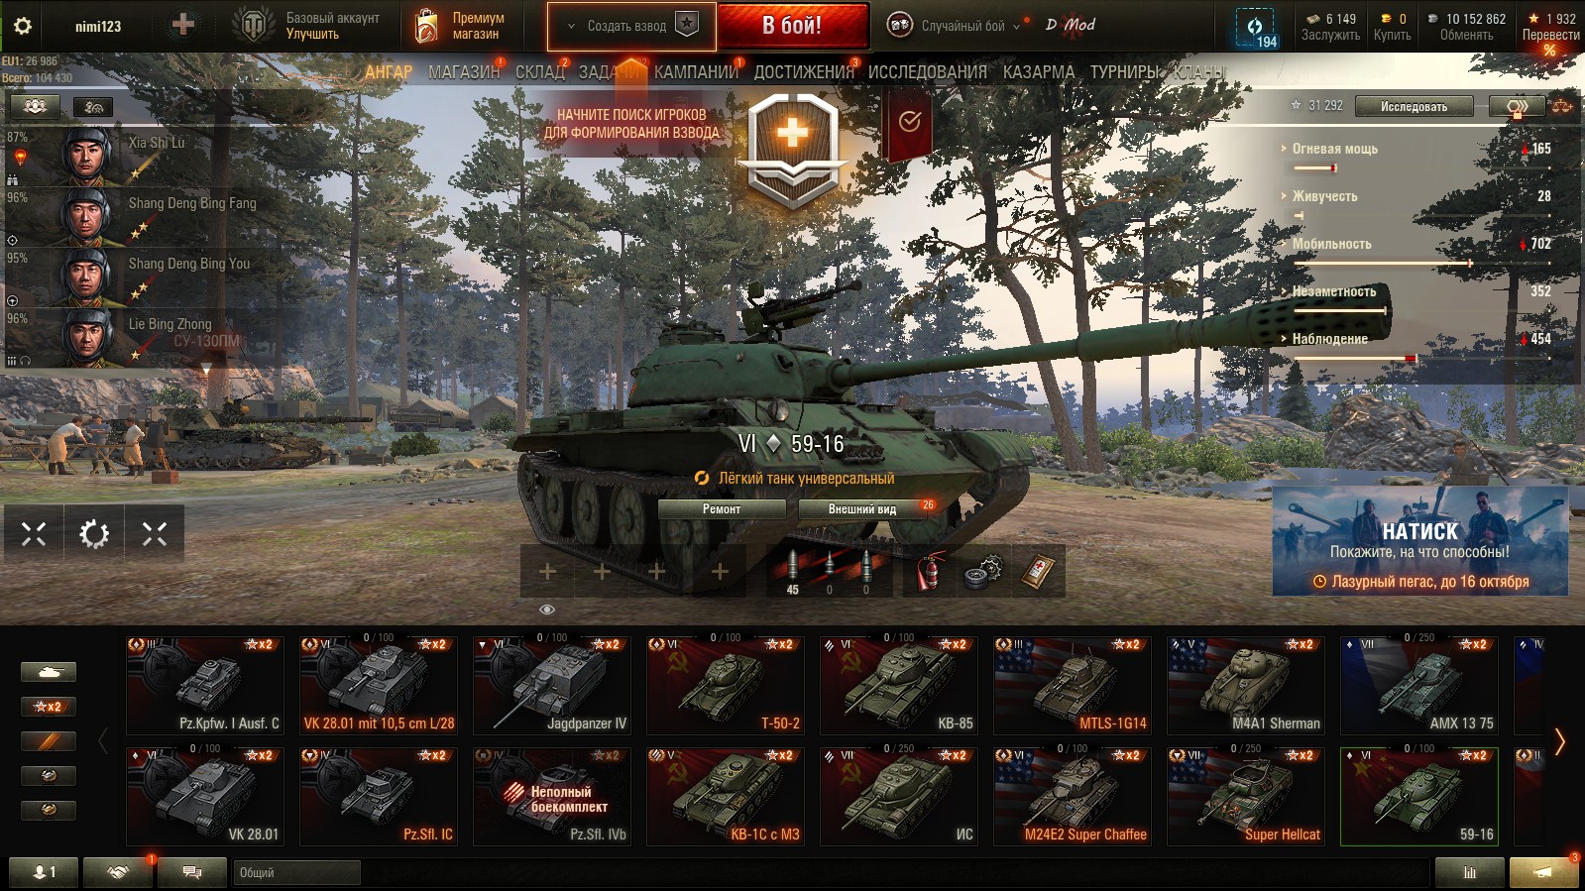Start battle with В бой! button
Viewport: 1585px width, 891px height.
[x=792, y=26]
